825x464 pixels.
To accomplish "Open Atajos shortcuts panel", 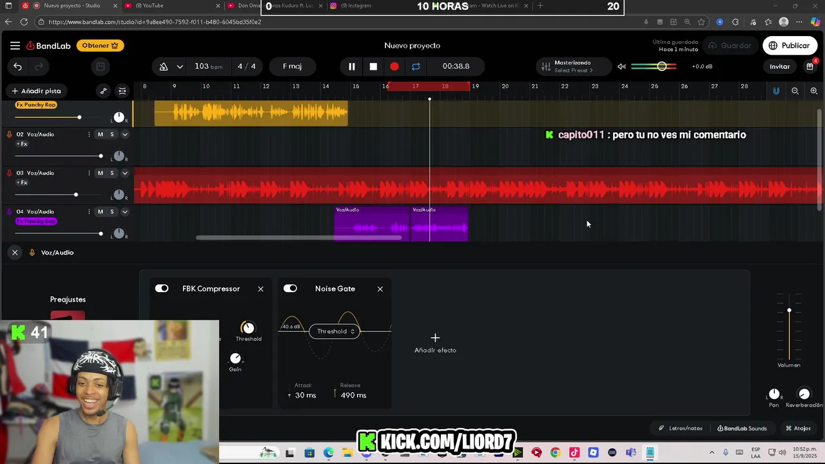I will [x=798, y=429].
